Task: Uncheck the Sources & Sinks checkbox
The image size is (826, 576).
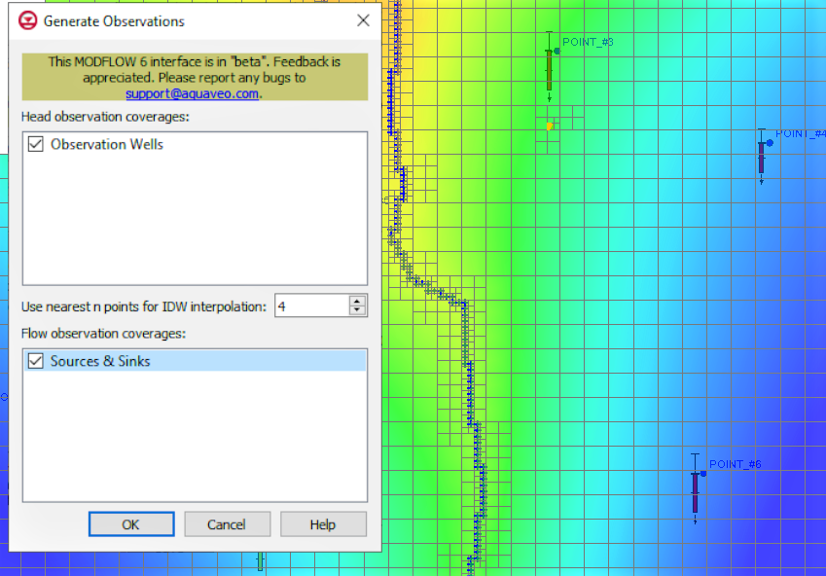Action: tap(36, 360)
